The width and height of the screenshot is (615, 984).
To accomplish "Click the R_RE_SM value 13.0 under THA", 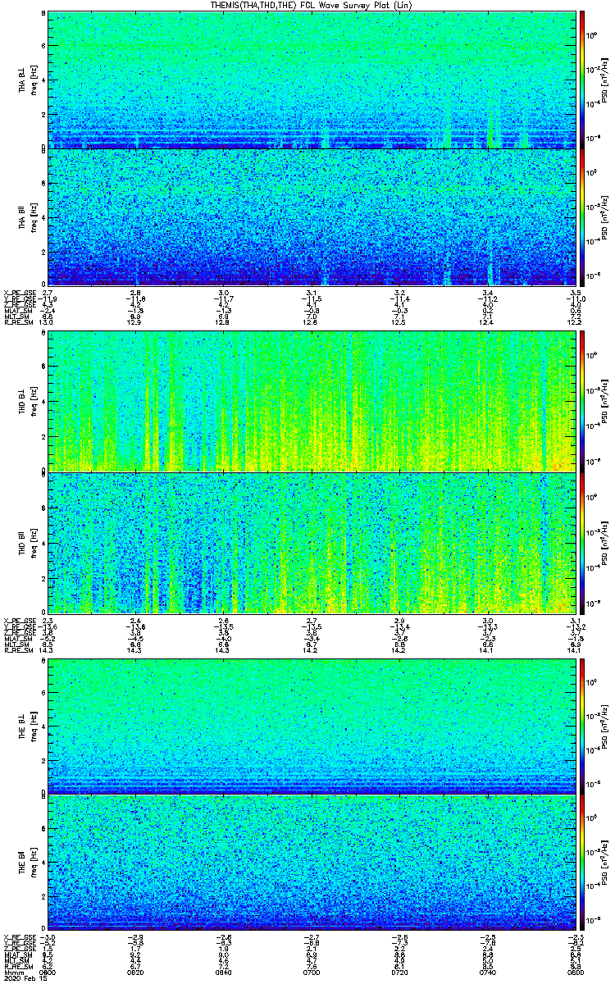I will click(48, 323).
